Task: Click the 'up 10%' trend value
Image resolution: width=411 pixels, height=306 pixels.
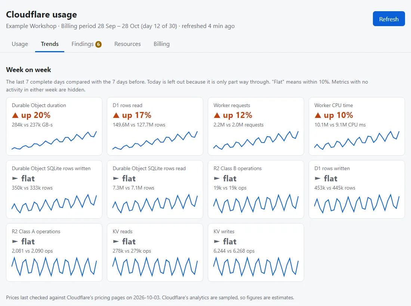Action: click(339, 115)
